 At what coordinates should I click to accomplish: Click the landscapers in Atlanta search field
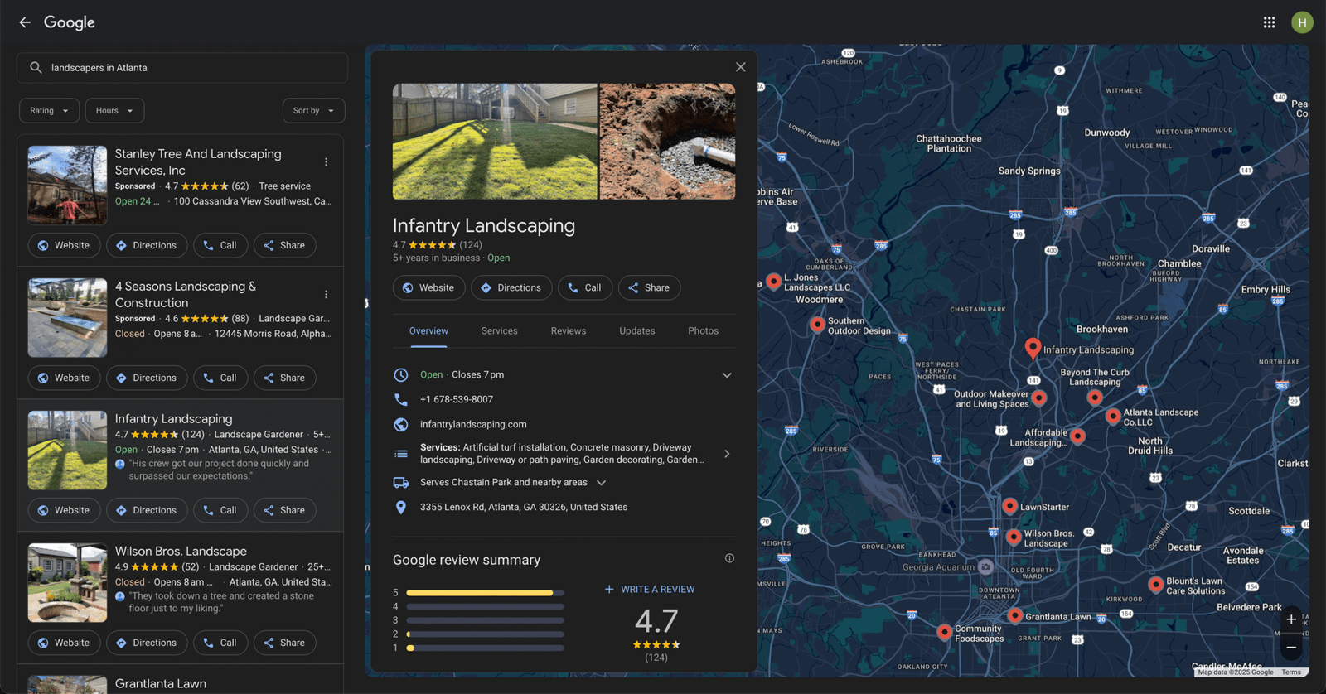[182, 68]
